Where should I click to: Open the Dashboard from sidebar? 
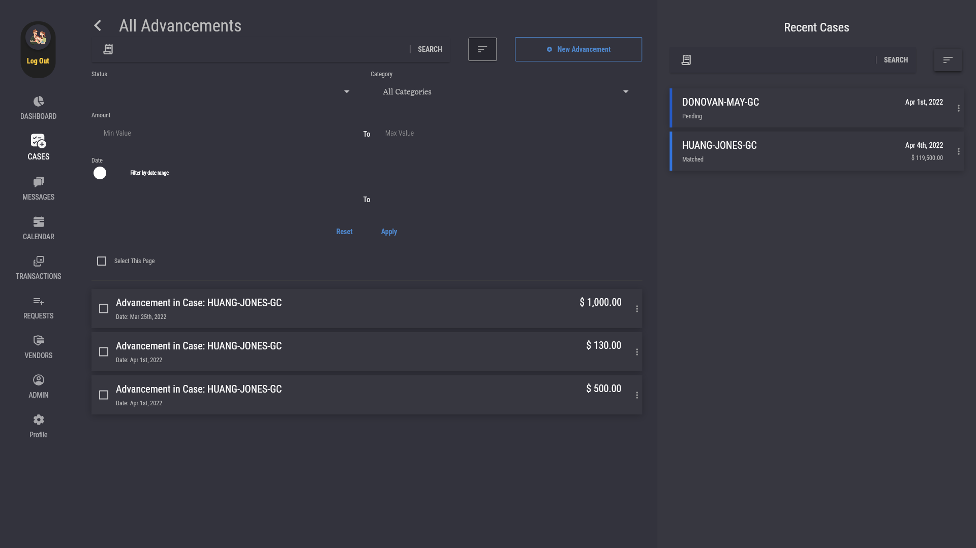[38, 108]
